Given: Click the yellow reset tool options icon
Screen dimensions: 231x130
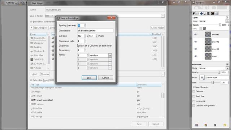Looking at the screenshot, I should (225, 125).
